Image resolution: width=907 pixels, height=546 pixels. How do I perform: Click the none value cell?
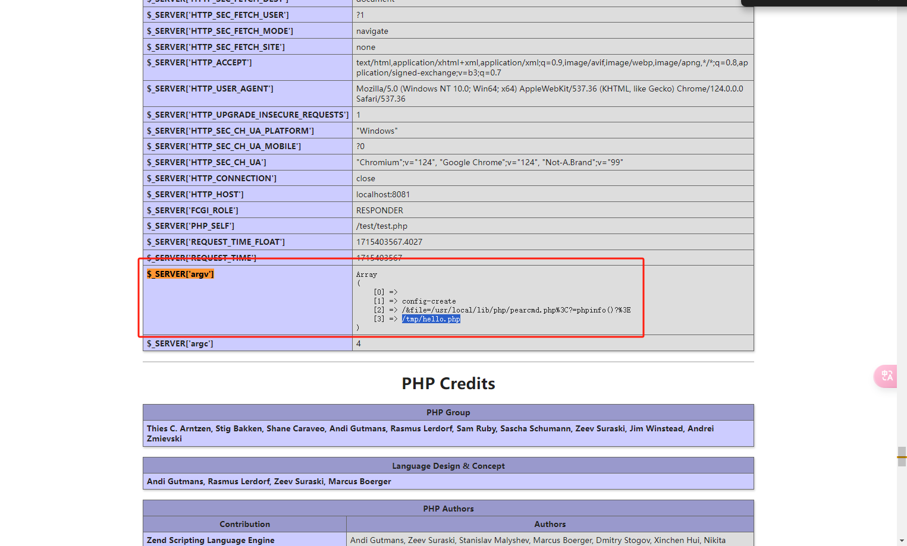pos(553,47)
